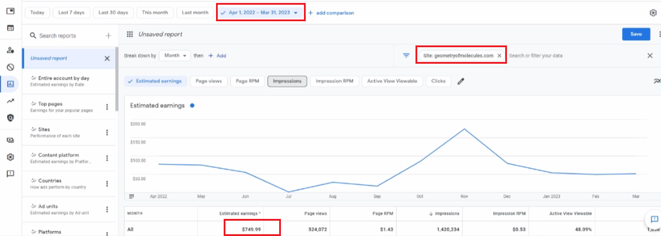Viewport: 661px width, 236px height.
Task: Open more options for Ad units report
Action: pos(107,209)
